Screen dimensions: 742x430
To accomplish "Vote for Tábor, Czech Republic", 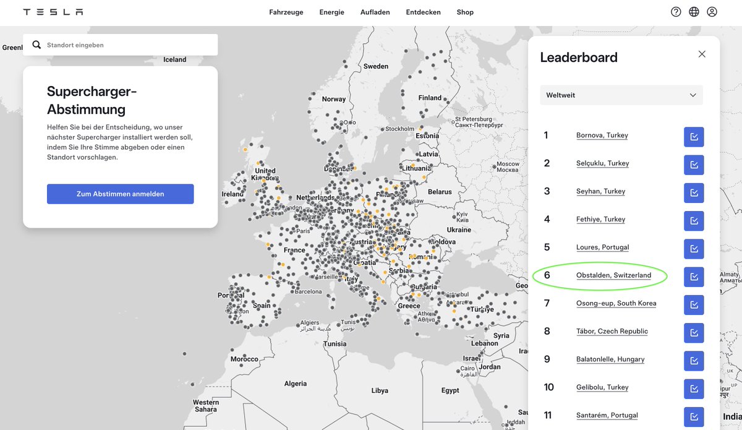I will pyautogui.click(x=694, y=333).
